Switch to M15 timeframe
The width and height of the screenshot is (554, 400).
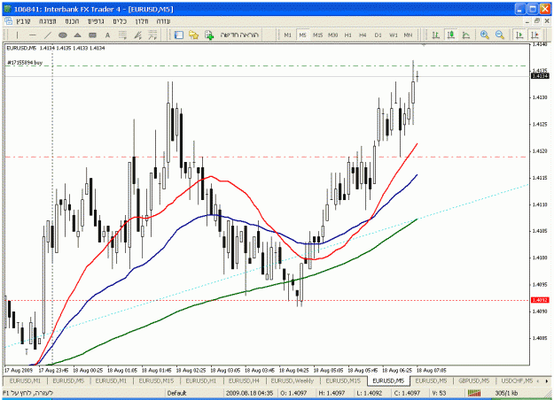[x=317, y=35]
